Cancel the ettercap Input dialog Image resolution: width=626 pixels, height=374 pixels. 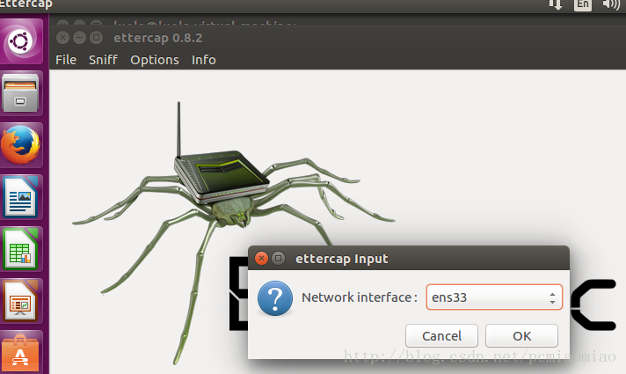click(x=441, y=335)
